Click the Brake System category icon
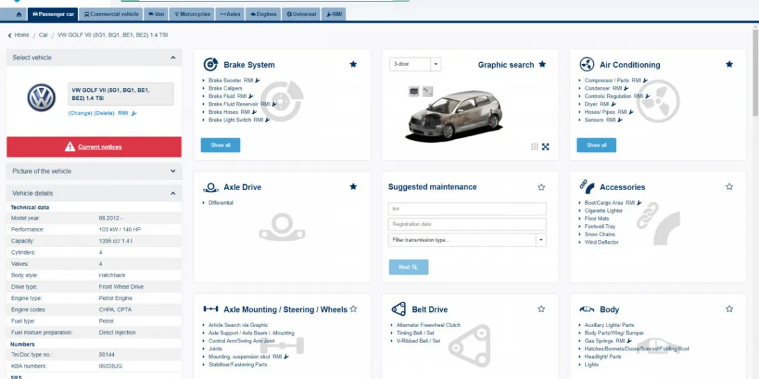This screenshot has width=759, height=379. [210, 64]
